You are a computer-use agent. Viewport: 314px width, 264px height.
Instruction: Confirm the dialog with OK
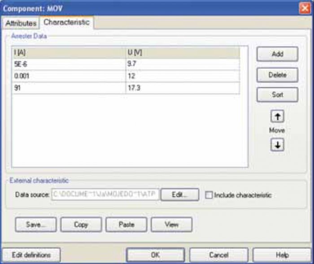pos(155,255)
